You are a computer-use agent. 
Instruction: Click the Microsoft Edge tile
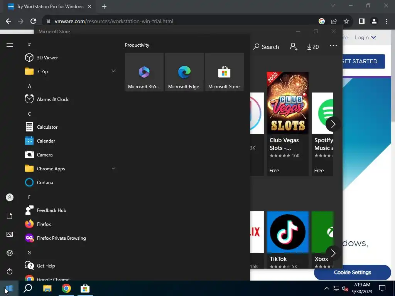click(x=184, y=72)
